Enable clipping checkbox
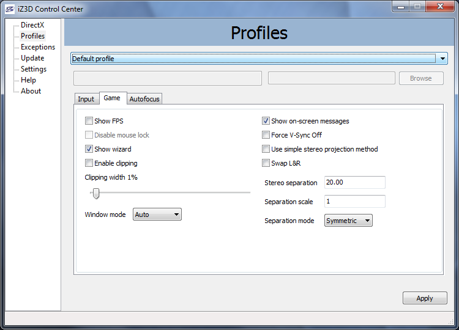 pos(89,163)
